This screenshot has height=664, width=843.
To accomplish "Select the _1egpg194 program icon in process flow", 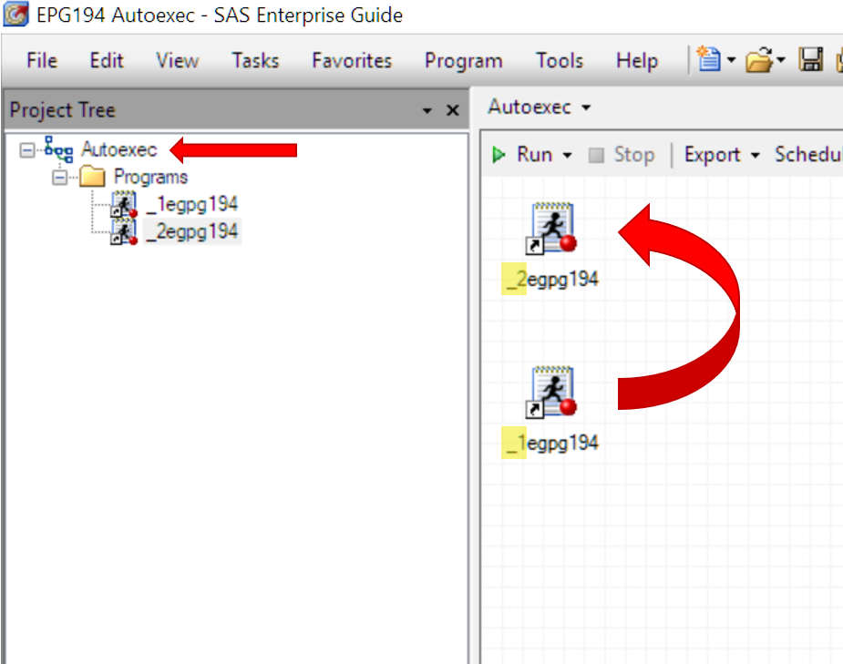I will (551, 393).
